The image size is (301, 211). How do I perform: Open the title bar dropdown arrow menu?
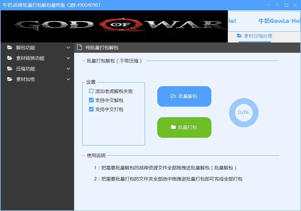pyautogui.click(x=268, y=5)
